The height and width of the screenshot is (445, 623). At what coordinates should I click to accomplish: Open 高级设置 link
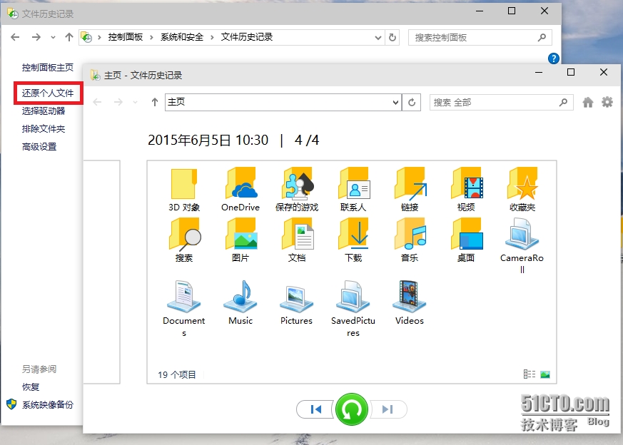(39, 146)
